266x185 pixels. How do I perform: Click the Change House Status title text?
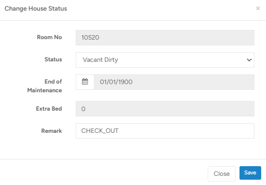point(36,9)
